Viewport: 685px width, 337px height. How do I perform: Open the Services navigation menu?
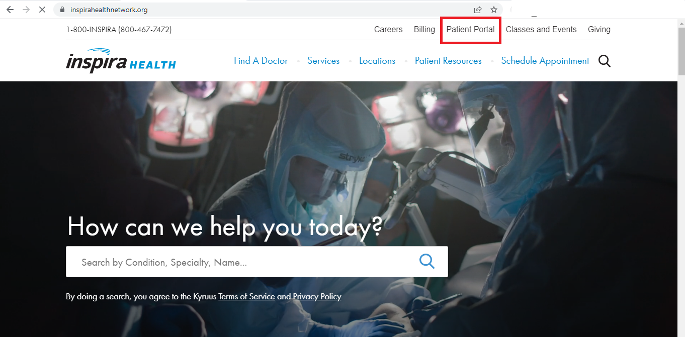(x=323, y=61)
